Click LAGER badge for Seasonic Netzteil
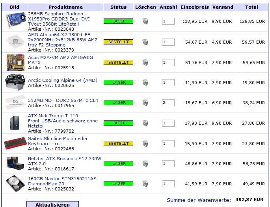270x207 pixels. [119, 163]
